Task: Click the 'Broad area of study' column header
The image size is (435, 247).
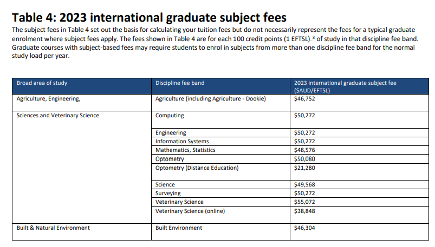Action: [x=42, y=83]
